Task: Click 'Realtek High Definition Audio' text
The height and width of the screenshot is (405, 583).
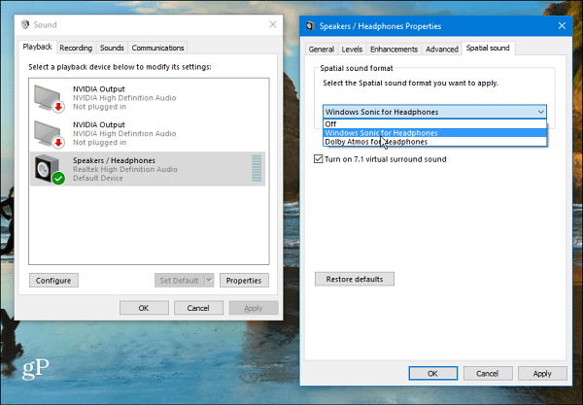Action: coord(125,169)
